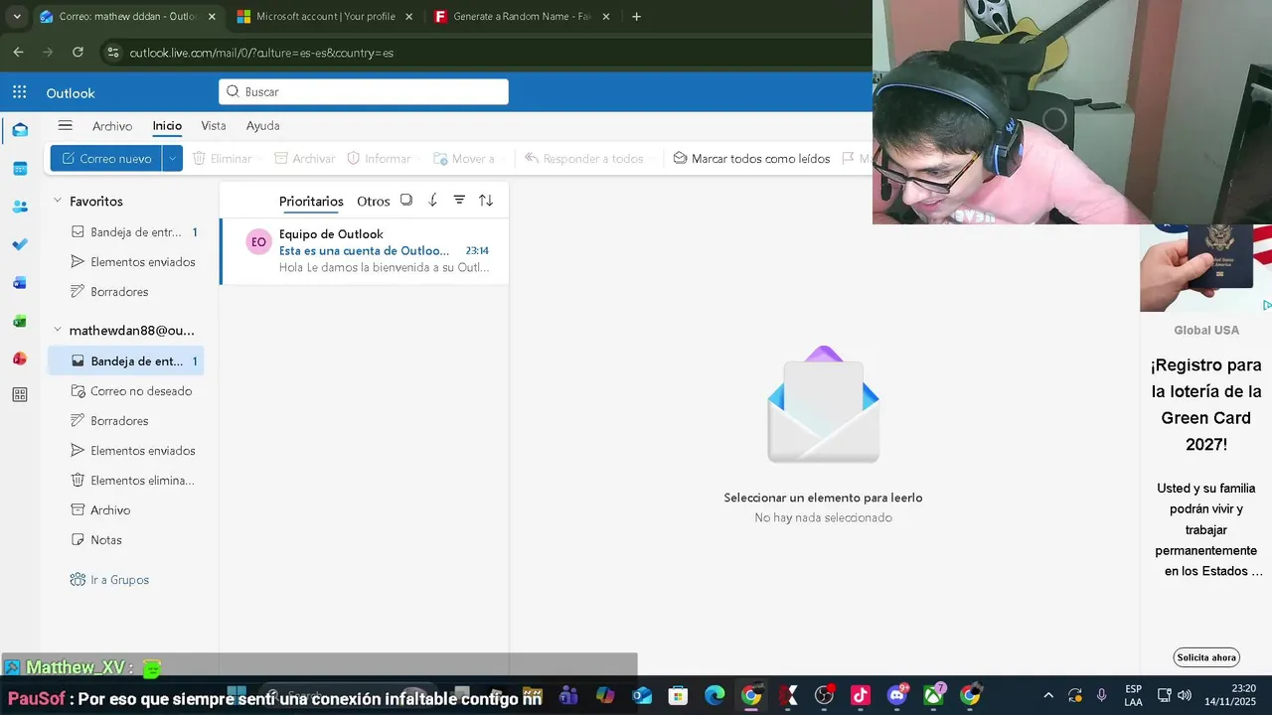The image size is (1272, 715).
Task: Click Marcar todos como leídos
Action: [x=751, y=159]
